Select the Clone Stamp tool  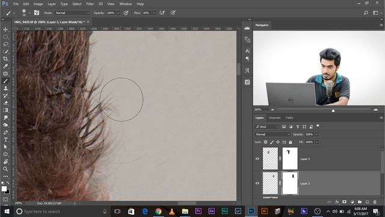(5, 88)
